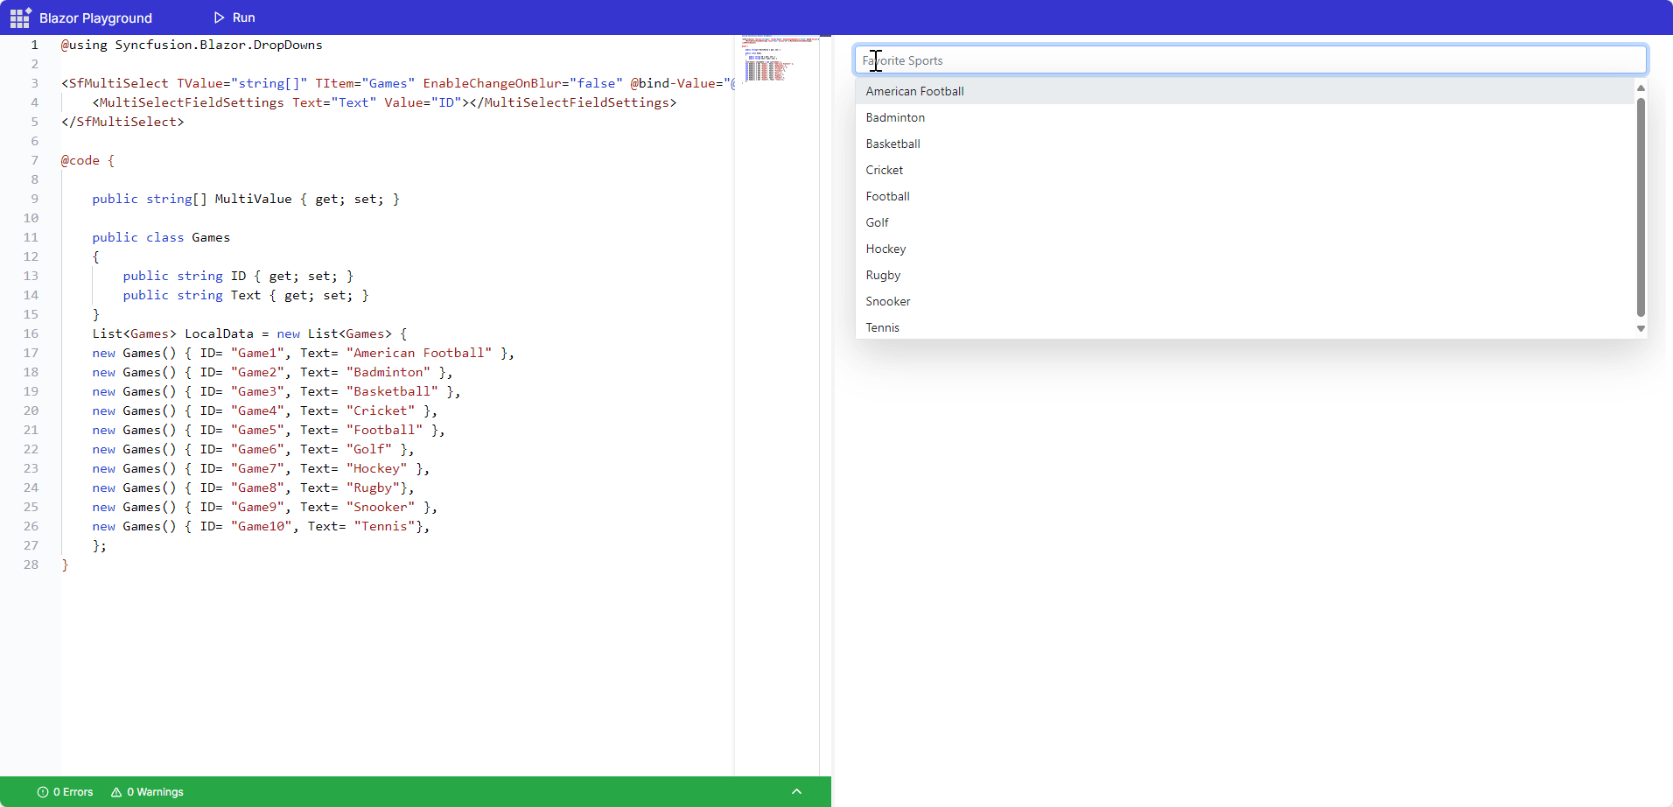Image resolution: width=1673 pixels, height=807 pixels.
Task: Click the Favorite Sports input box
Action: tap(1249, 60)
